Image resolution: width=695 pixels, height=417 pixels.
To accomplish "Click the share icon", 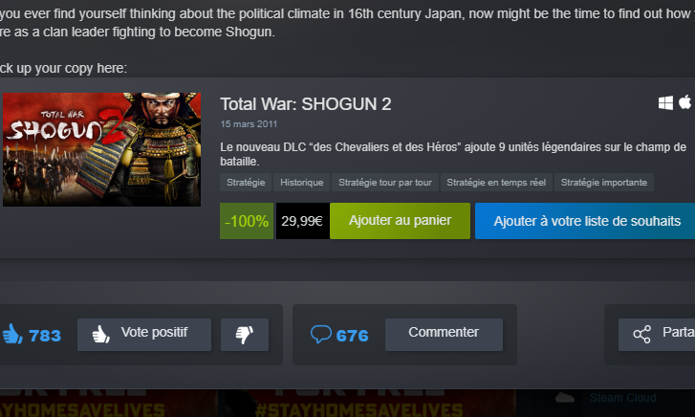I will [641, 335].
